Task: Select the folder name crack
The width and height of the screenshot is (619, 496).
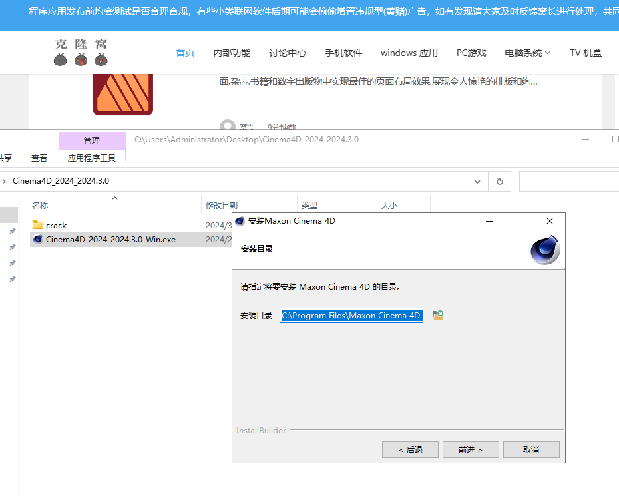Action: pyautogui.click(x=57, y=226)
